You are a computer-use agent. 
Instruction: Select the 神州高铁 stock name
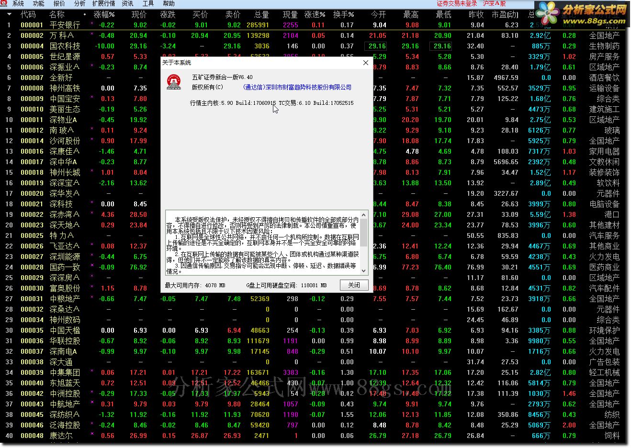pyautogui.click(x=65, y=88)
